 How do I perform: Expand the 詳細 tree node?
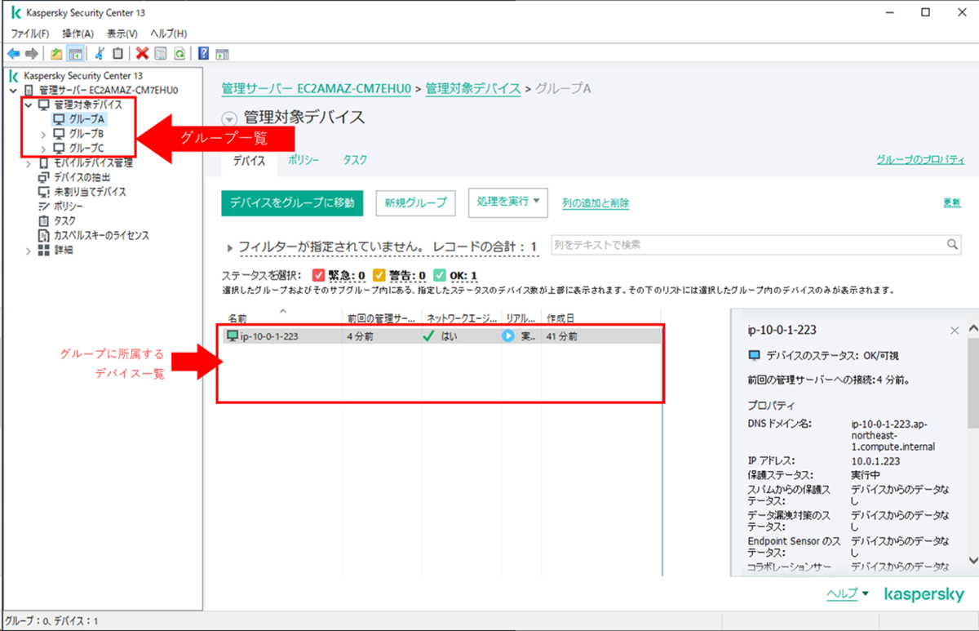29,250
